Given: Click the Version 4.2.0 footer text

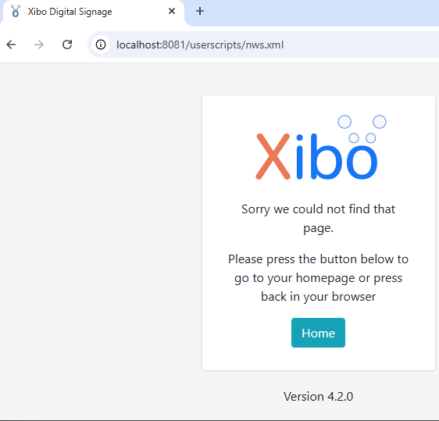Looking at the screenshot, I should coord(319,396).
